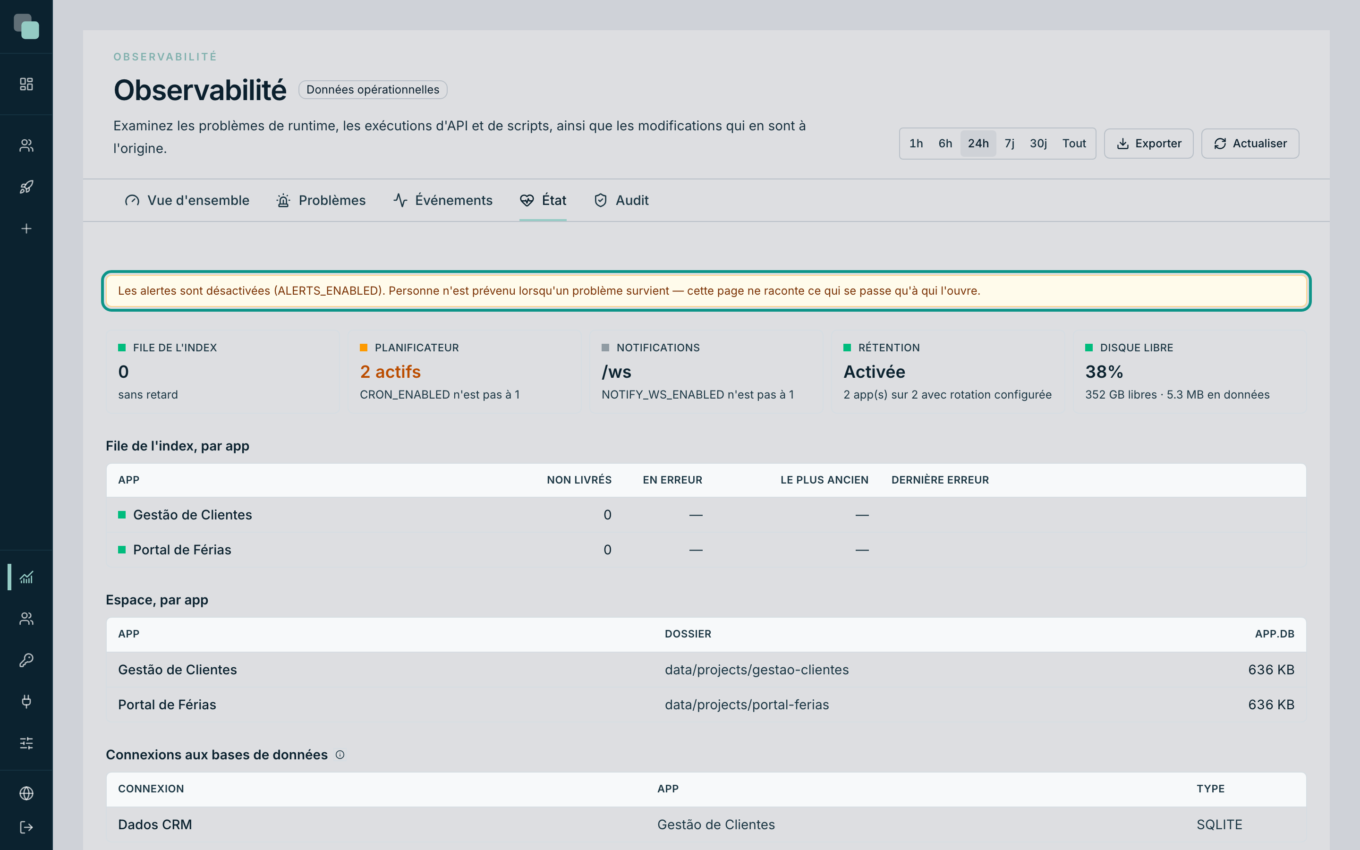The width and height of the screenshot is (1360, 850).
Task: Click the globe language icon
Action: tap(26, 793)
